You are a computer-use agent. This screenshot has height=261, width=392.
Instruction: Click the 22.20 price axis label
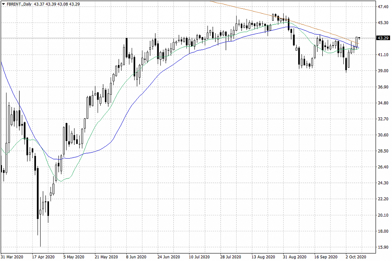383,199
